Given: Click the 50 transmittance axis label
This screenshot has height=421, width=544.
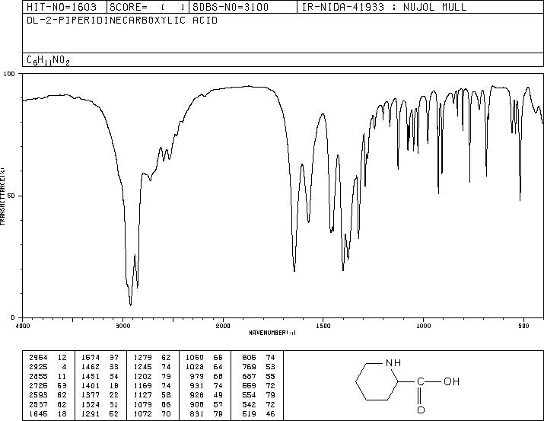Looking at the screenshot, I should [x=12, y=196].
